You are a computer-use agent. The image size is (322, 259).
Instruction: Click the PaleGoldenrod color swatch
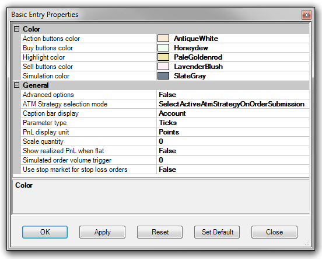(x=163, y=57)
